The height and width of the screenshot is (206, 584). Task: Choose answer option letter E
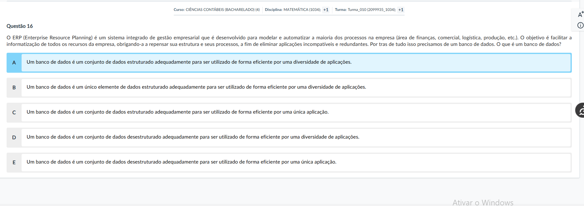(x=14, y=163)
